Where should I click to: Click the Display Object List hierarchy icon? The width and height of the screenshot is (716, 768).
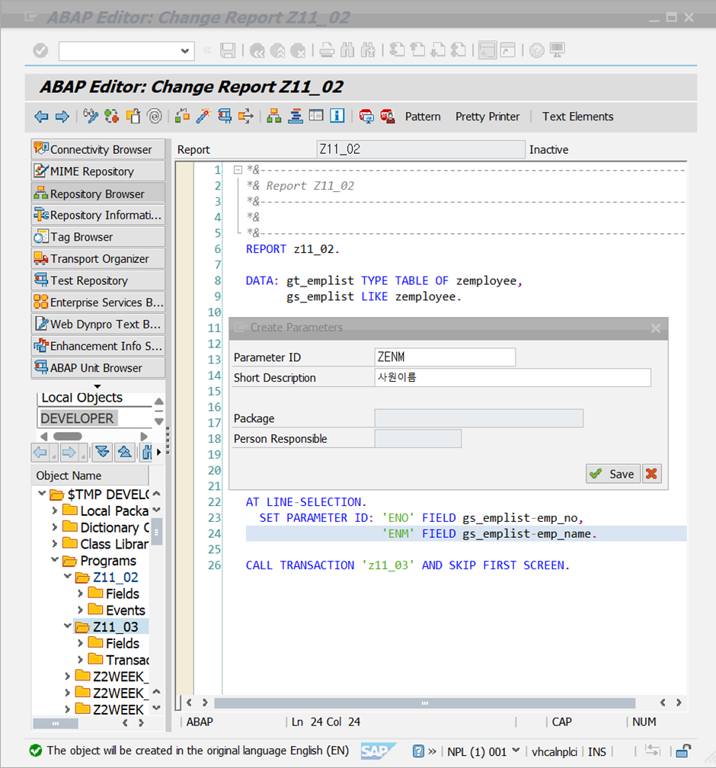[273, 116]
